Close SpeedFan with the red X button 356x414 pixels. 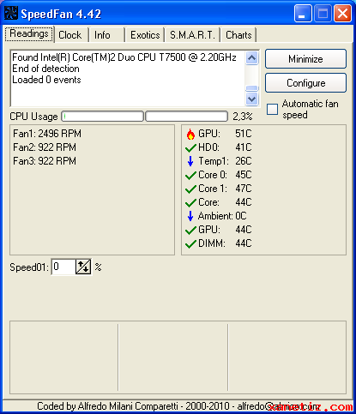[342, 14]
